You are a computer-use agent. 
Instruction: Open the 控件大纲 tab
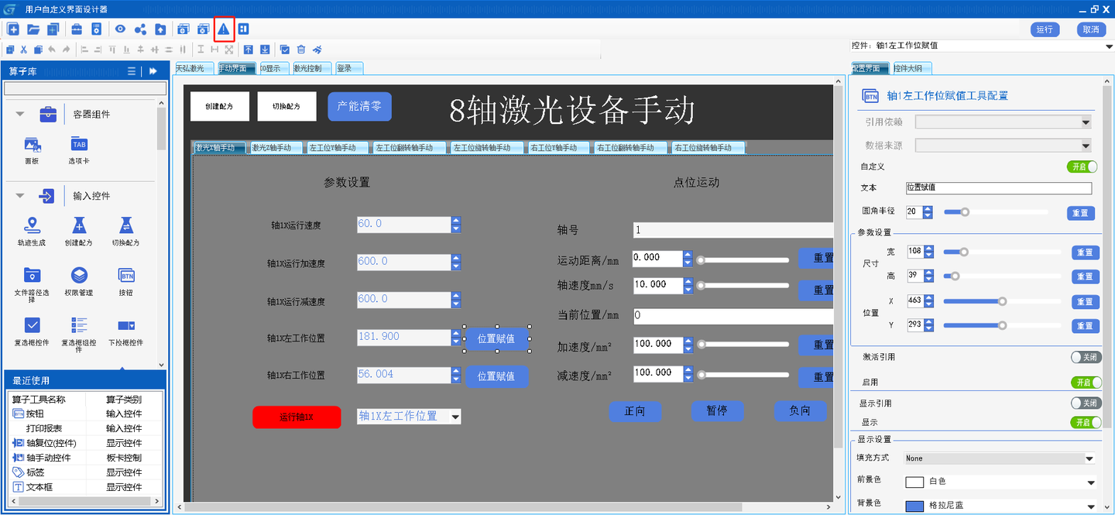pyautogui.click(x=912, y=68)
